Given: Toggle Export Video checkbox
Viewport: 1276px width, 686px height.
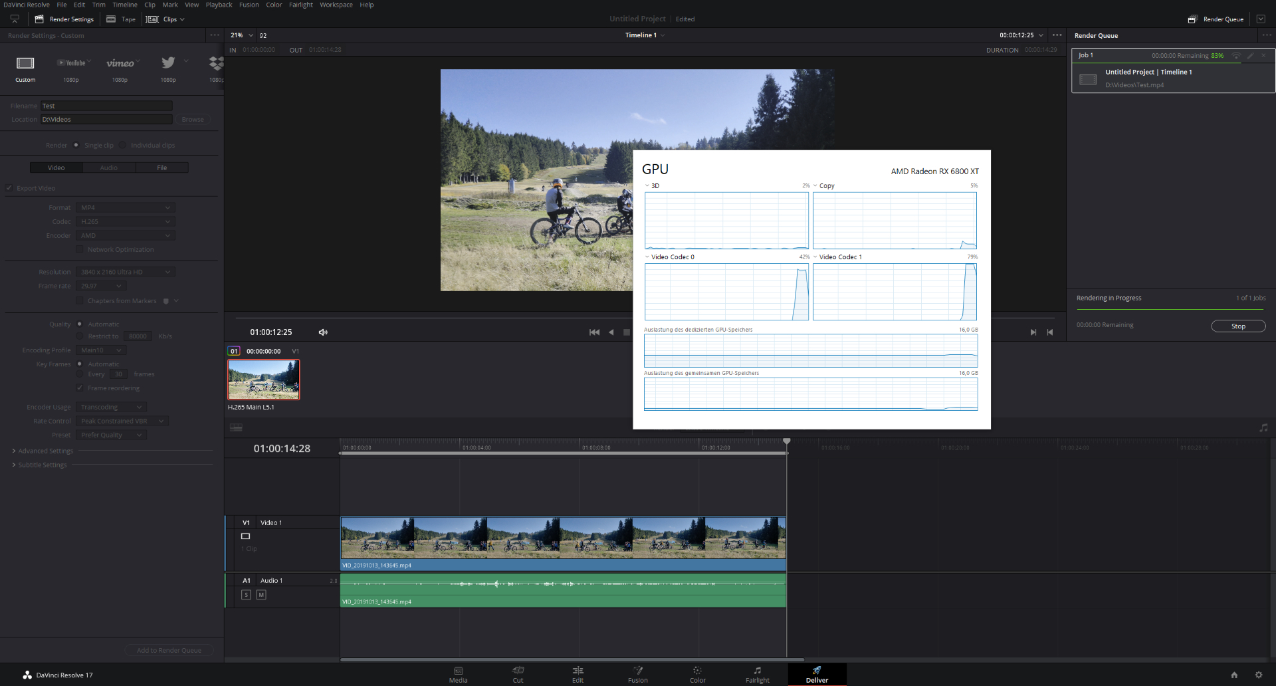Looking at the screenshot, I should pos(9,188).
